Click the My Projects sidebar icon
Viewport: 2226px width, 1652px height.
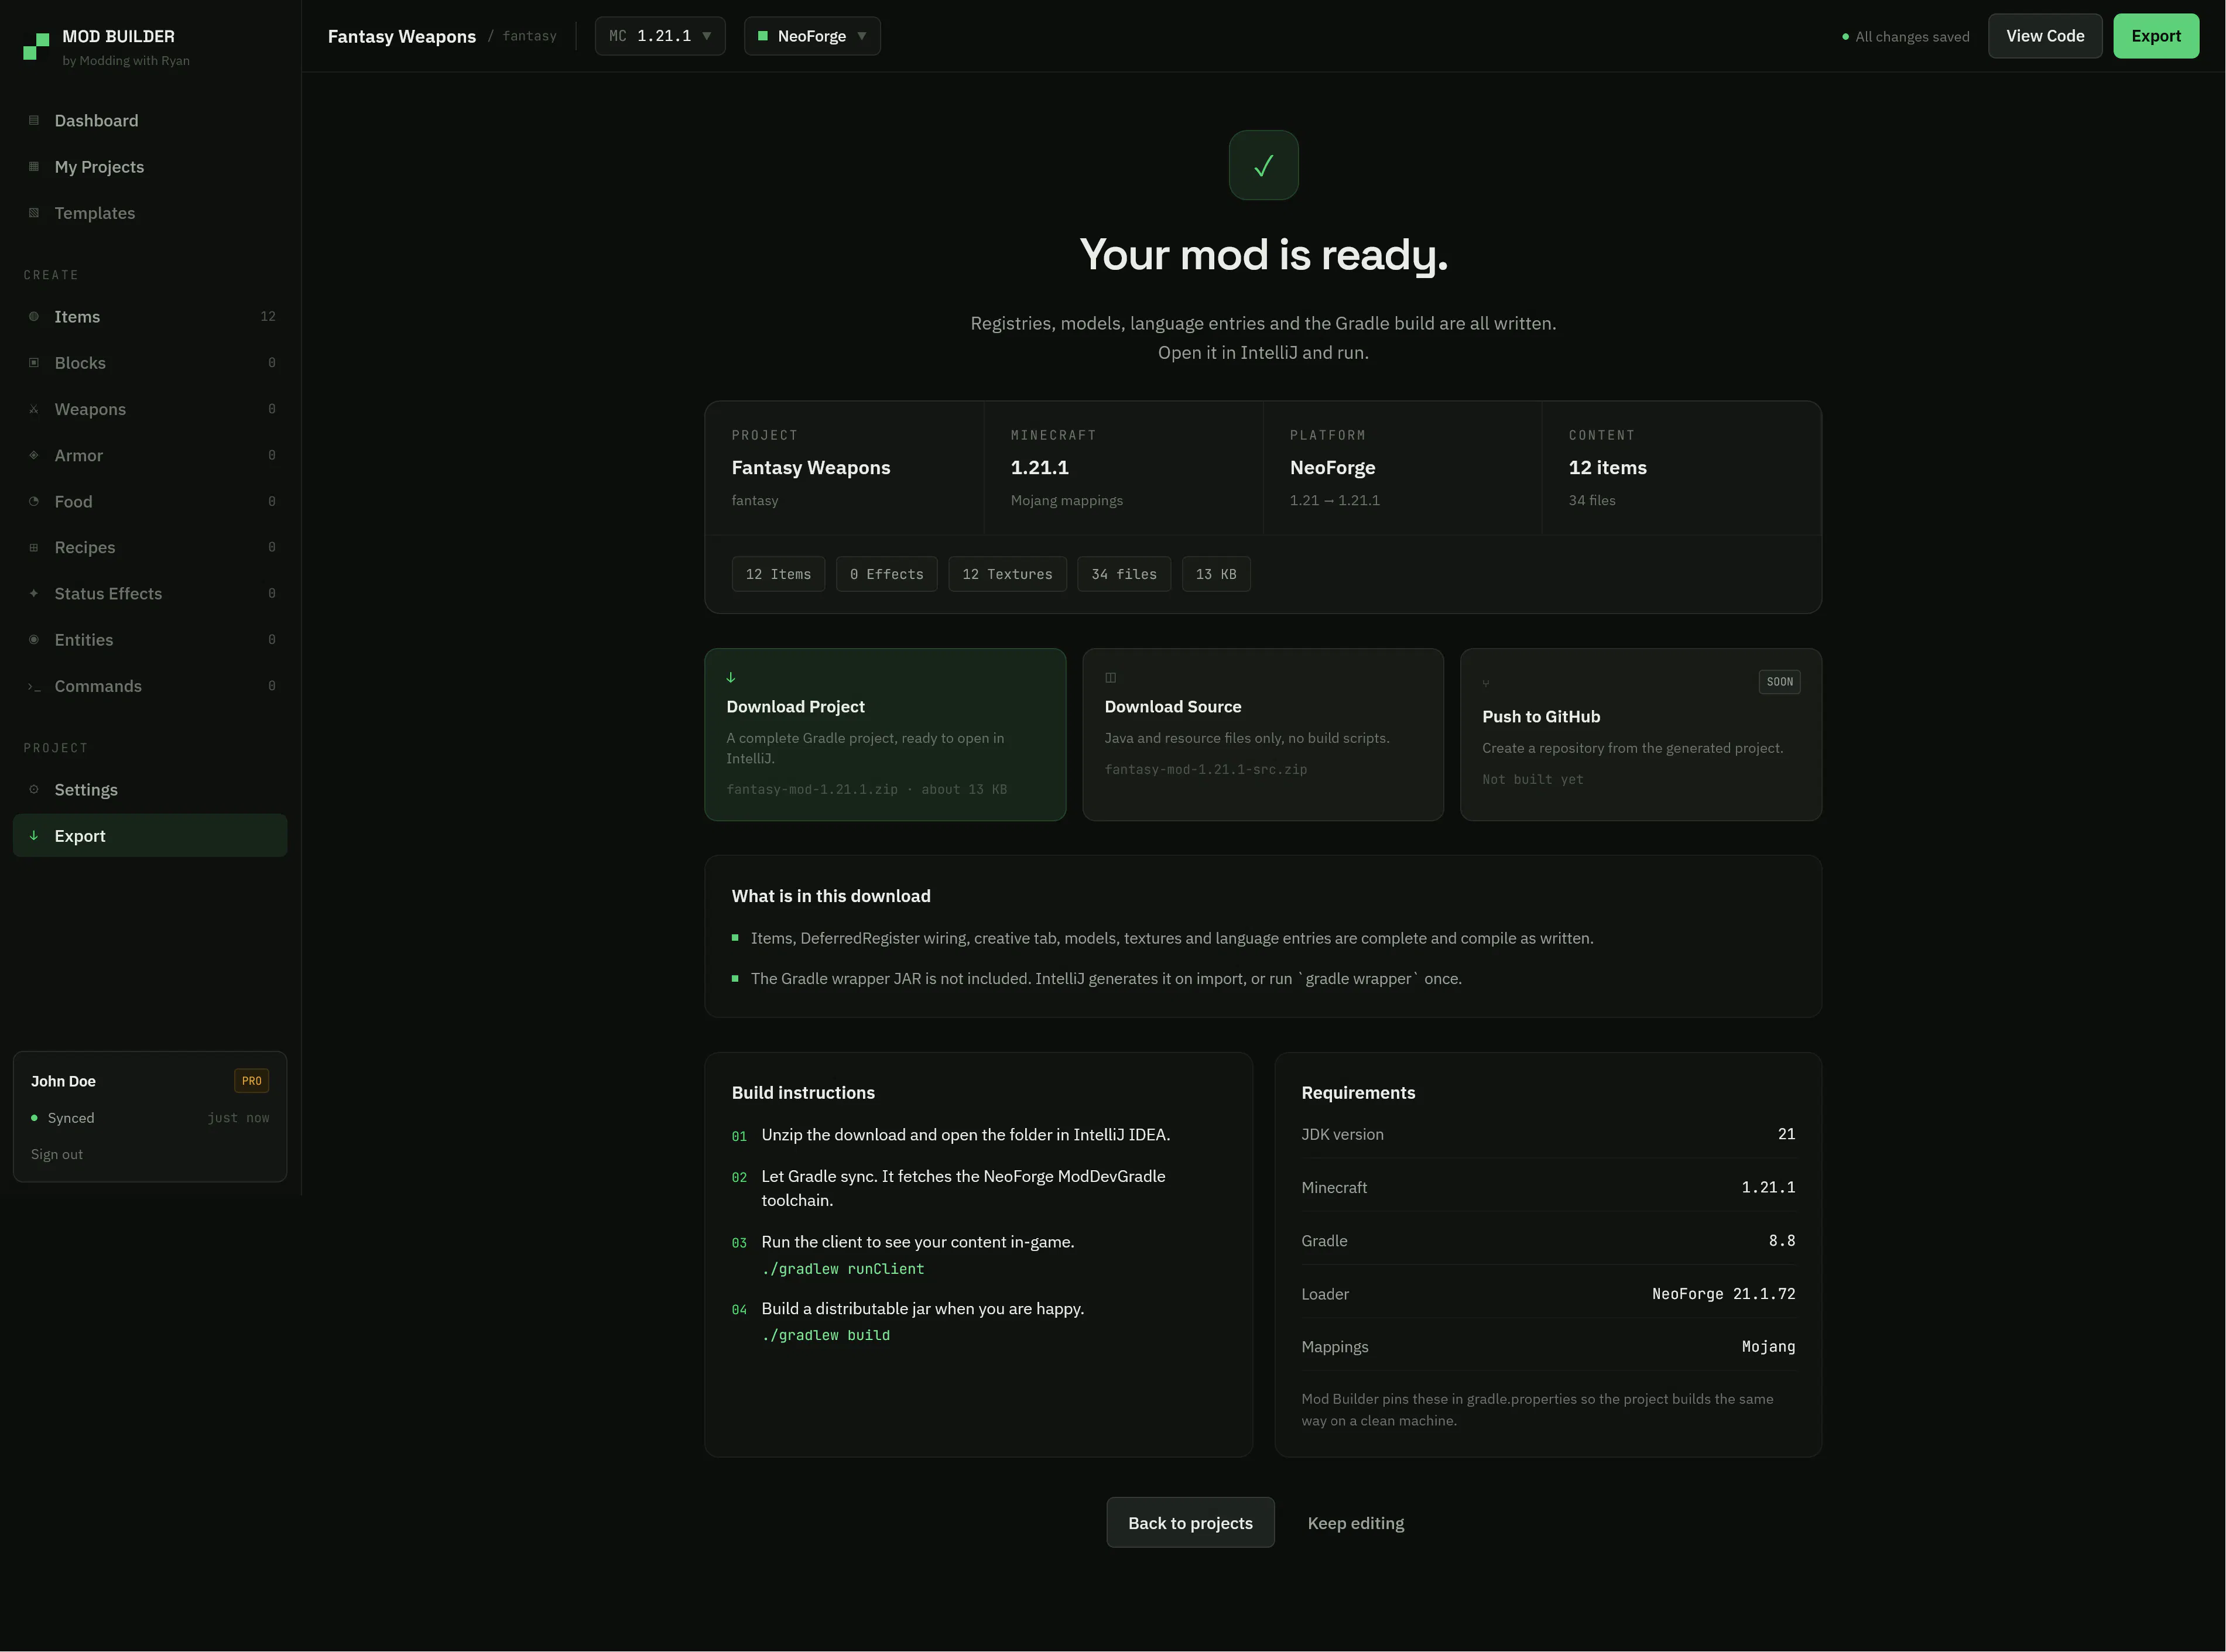tap(34, 166)
